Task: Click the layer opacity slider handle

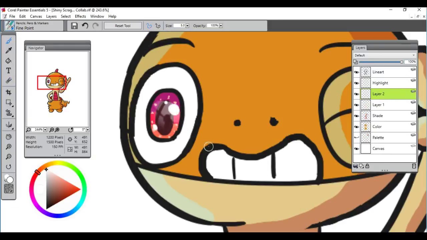Action: 402,62
